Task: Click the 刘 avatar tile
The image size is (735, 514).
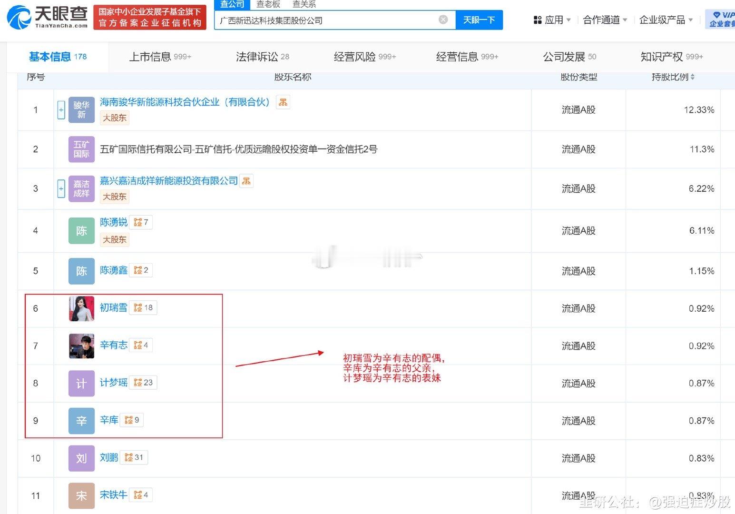Action: [x=81, y=458]
